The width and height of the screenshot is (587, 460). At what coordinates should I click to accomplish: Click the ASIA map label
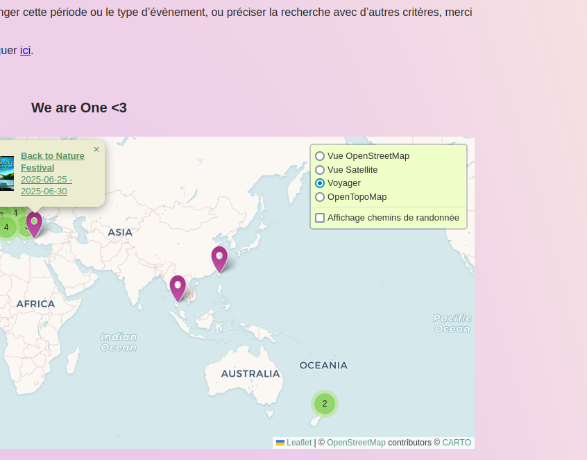pos(120,232)
